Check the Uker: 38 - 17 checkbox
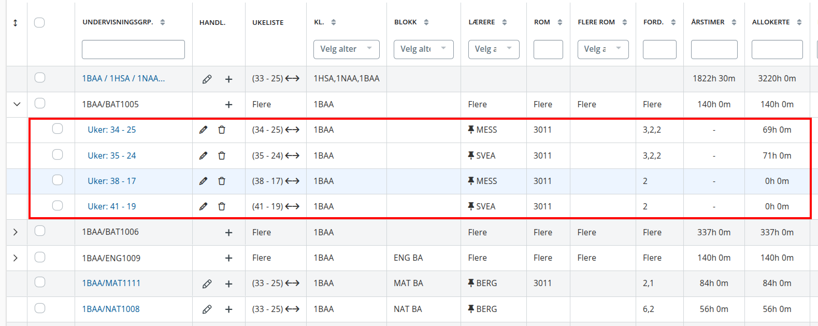Image resolution: width=818 pixels, height=326 pixels. [x=58, y=180]
